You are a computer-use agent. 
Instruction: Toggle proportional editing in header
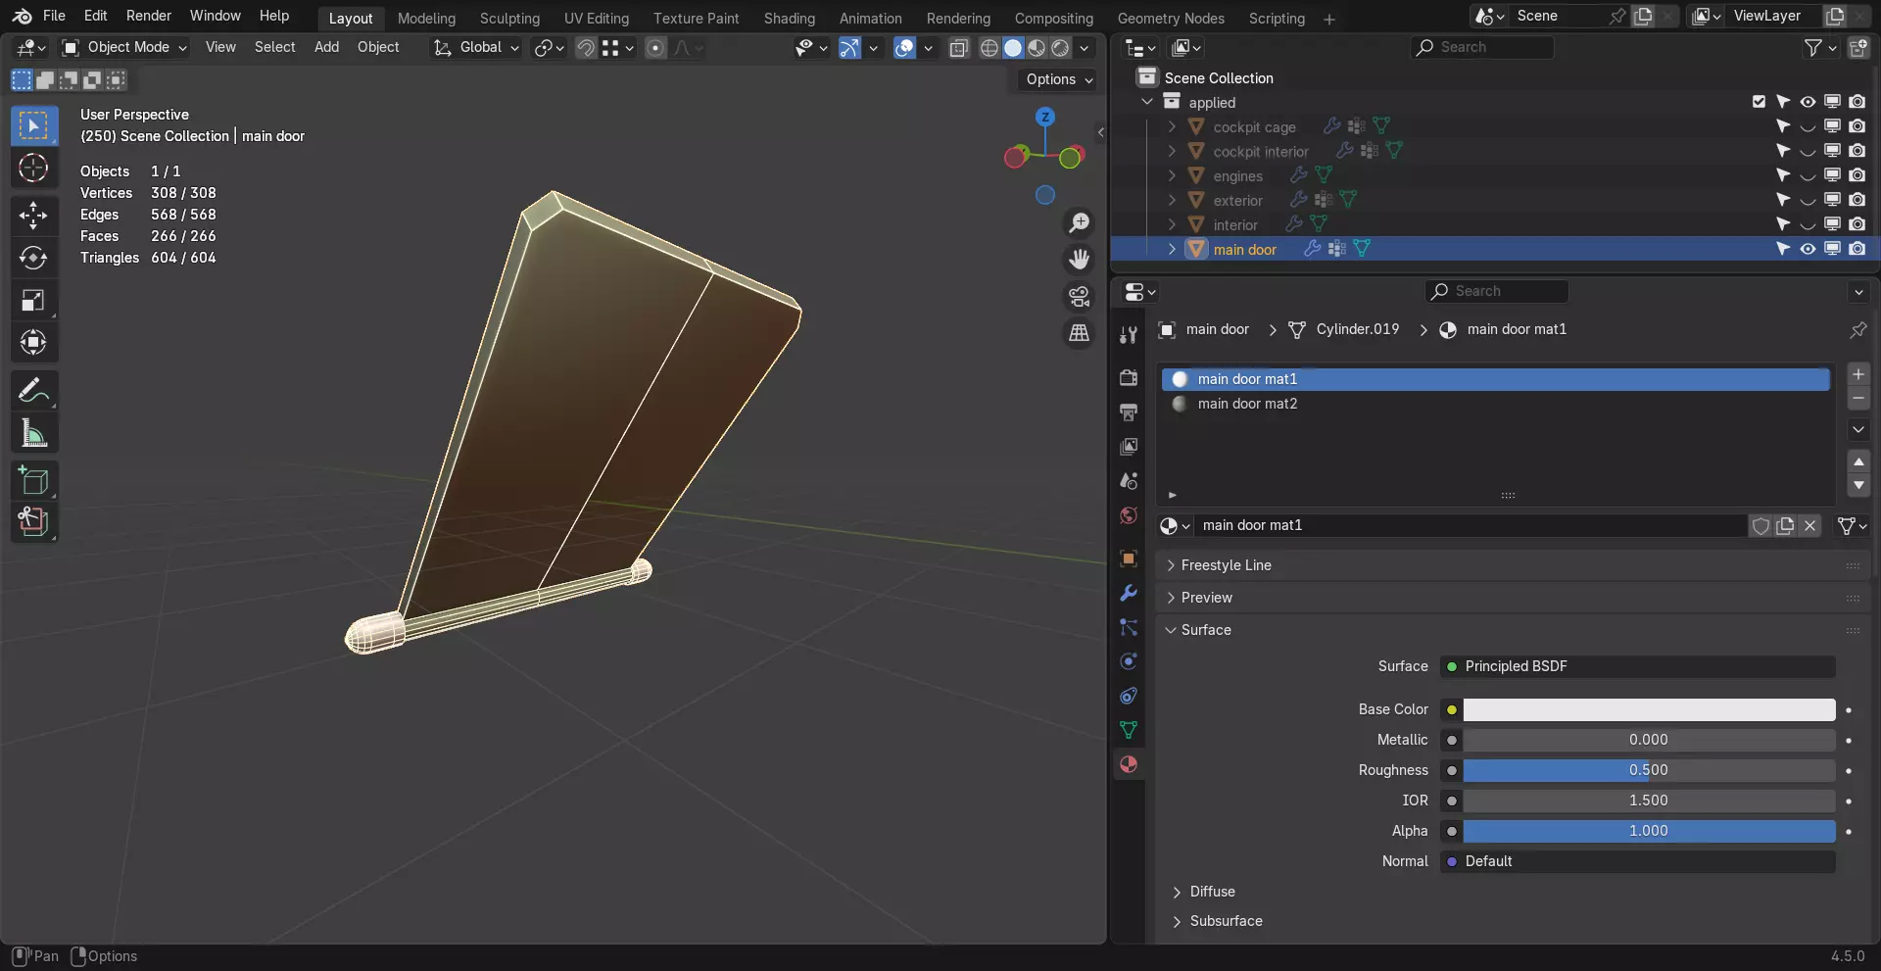pyautogui.click(x=655, y=48)
